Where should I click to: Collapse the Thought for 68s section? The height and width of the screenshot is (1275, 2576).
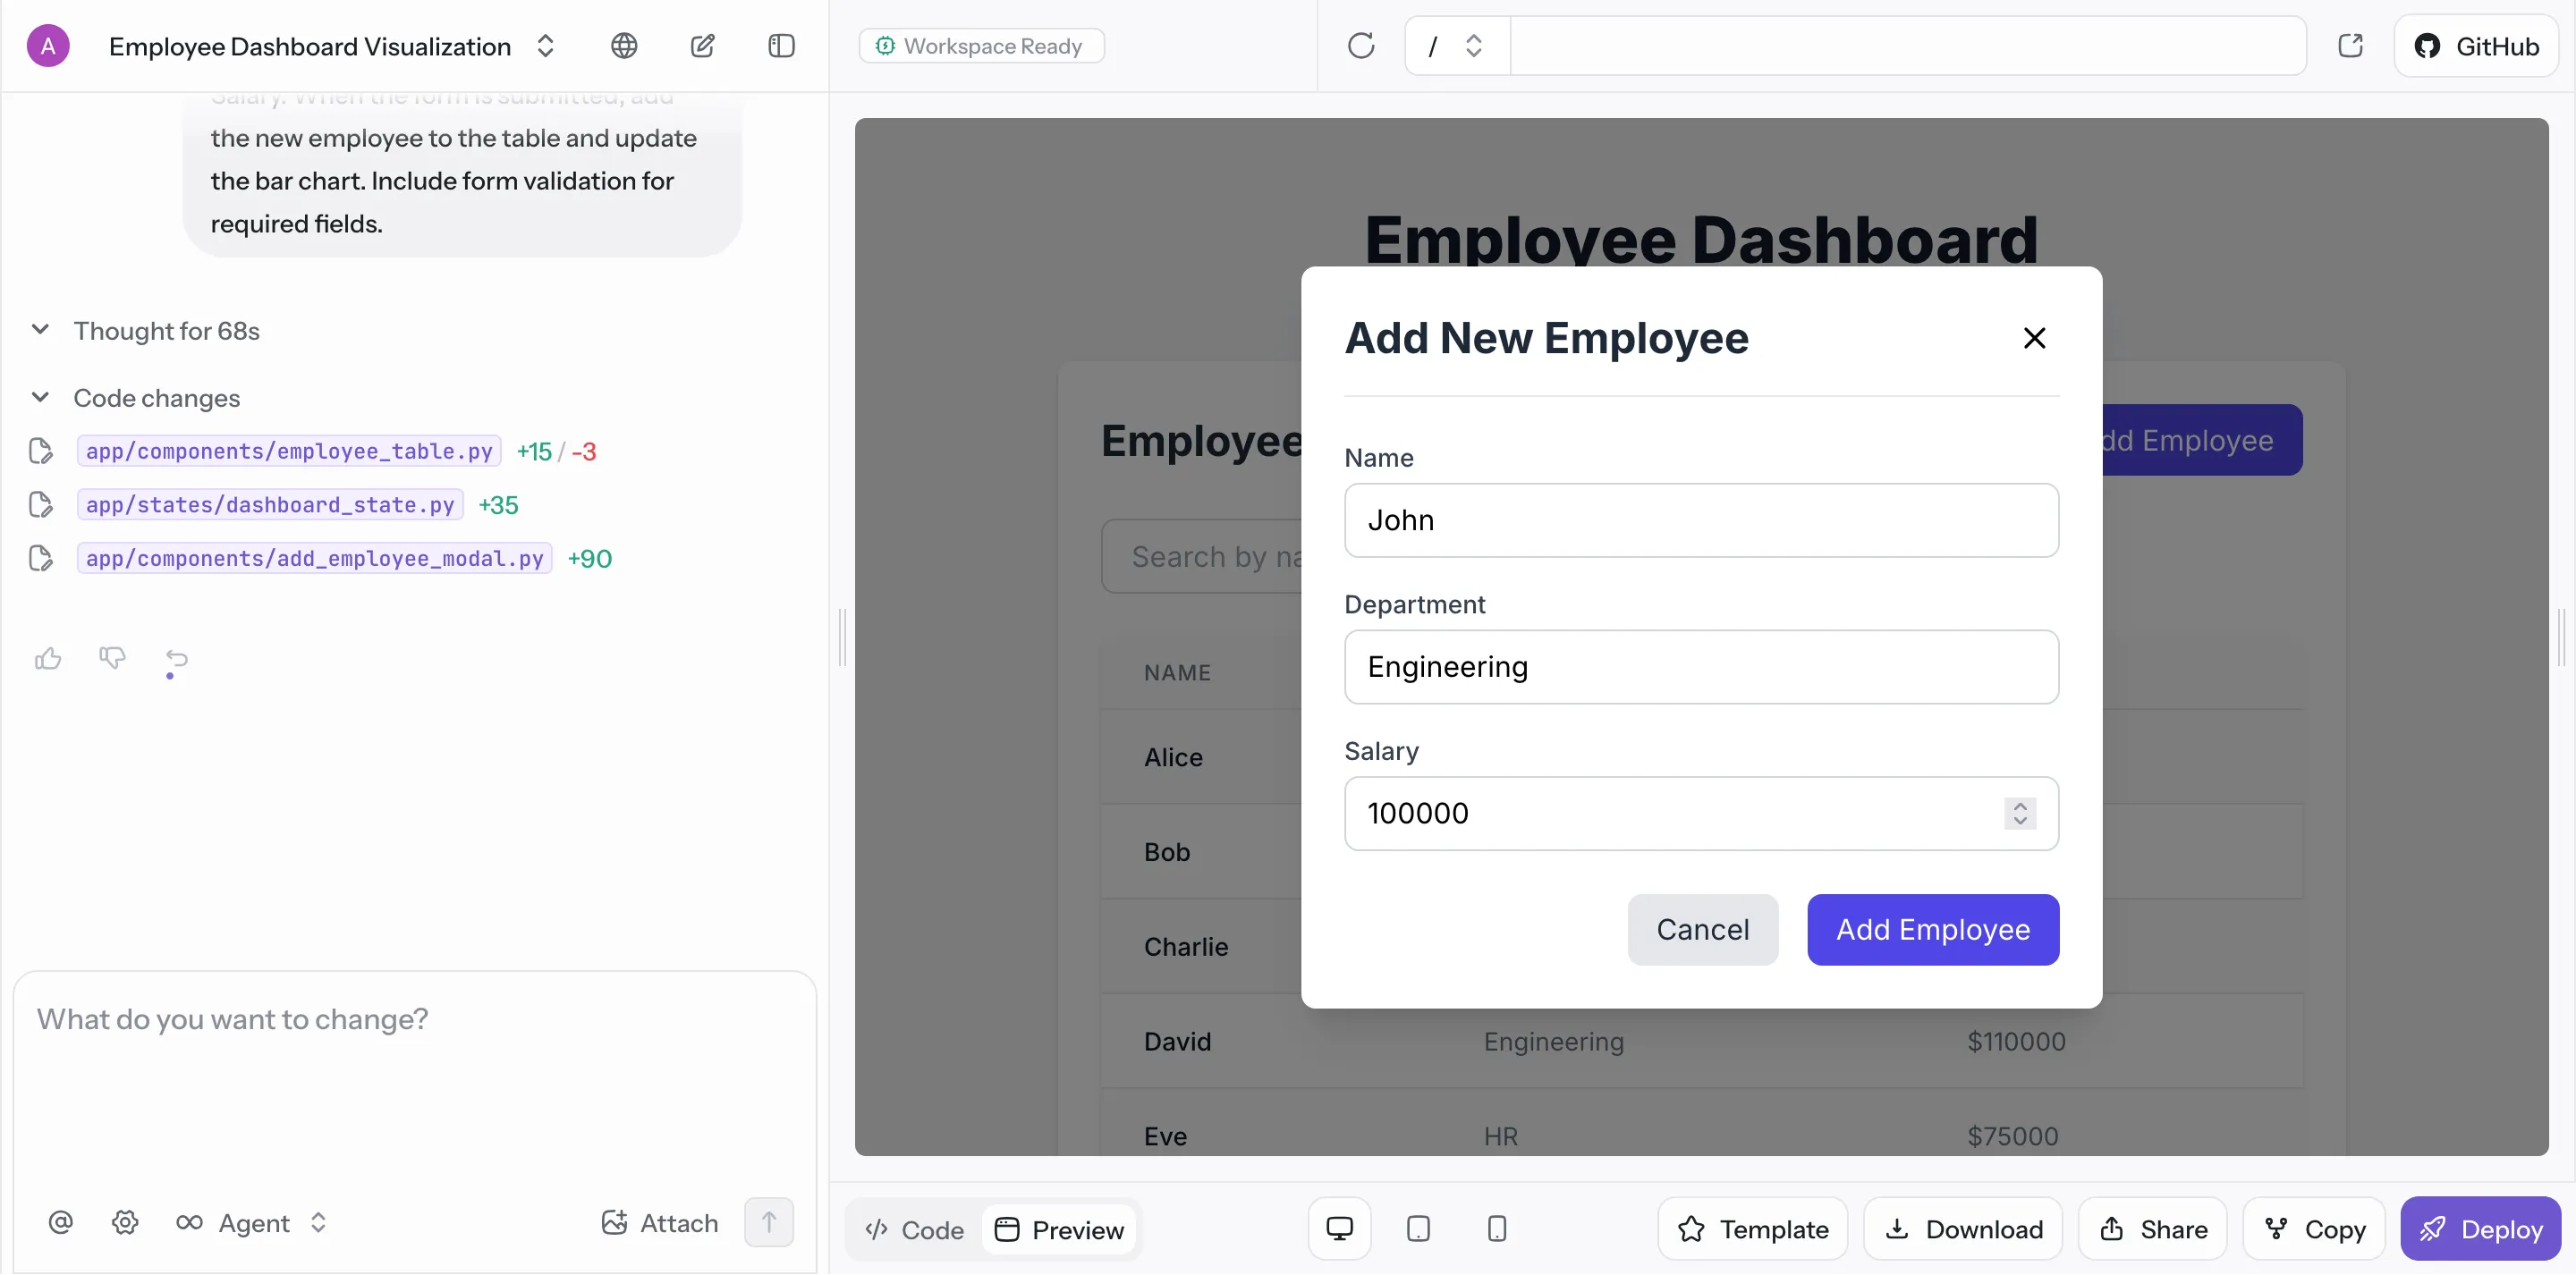(x=40, y=330)
